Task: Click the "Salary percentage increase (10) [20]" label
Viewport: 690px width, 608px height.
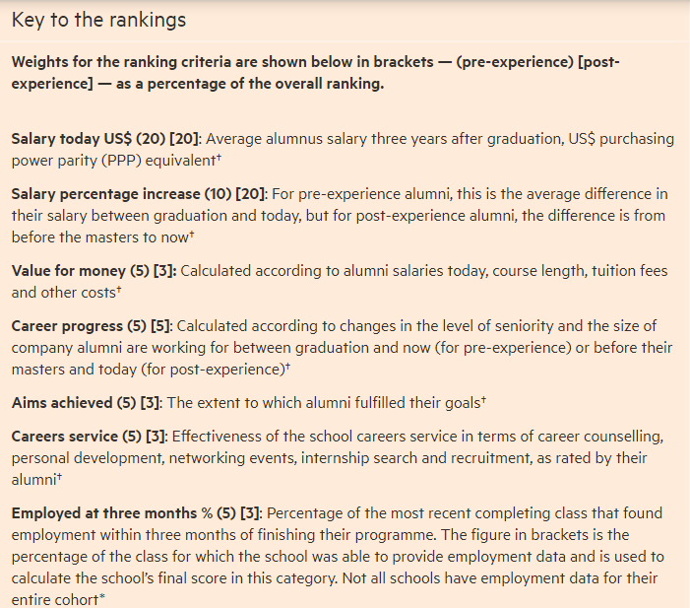Action: 139,194
